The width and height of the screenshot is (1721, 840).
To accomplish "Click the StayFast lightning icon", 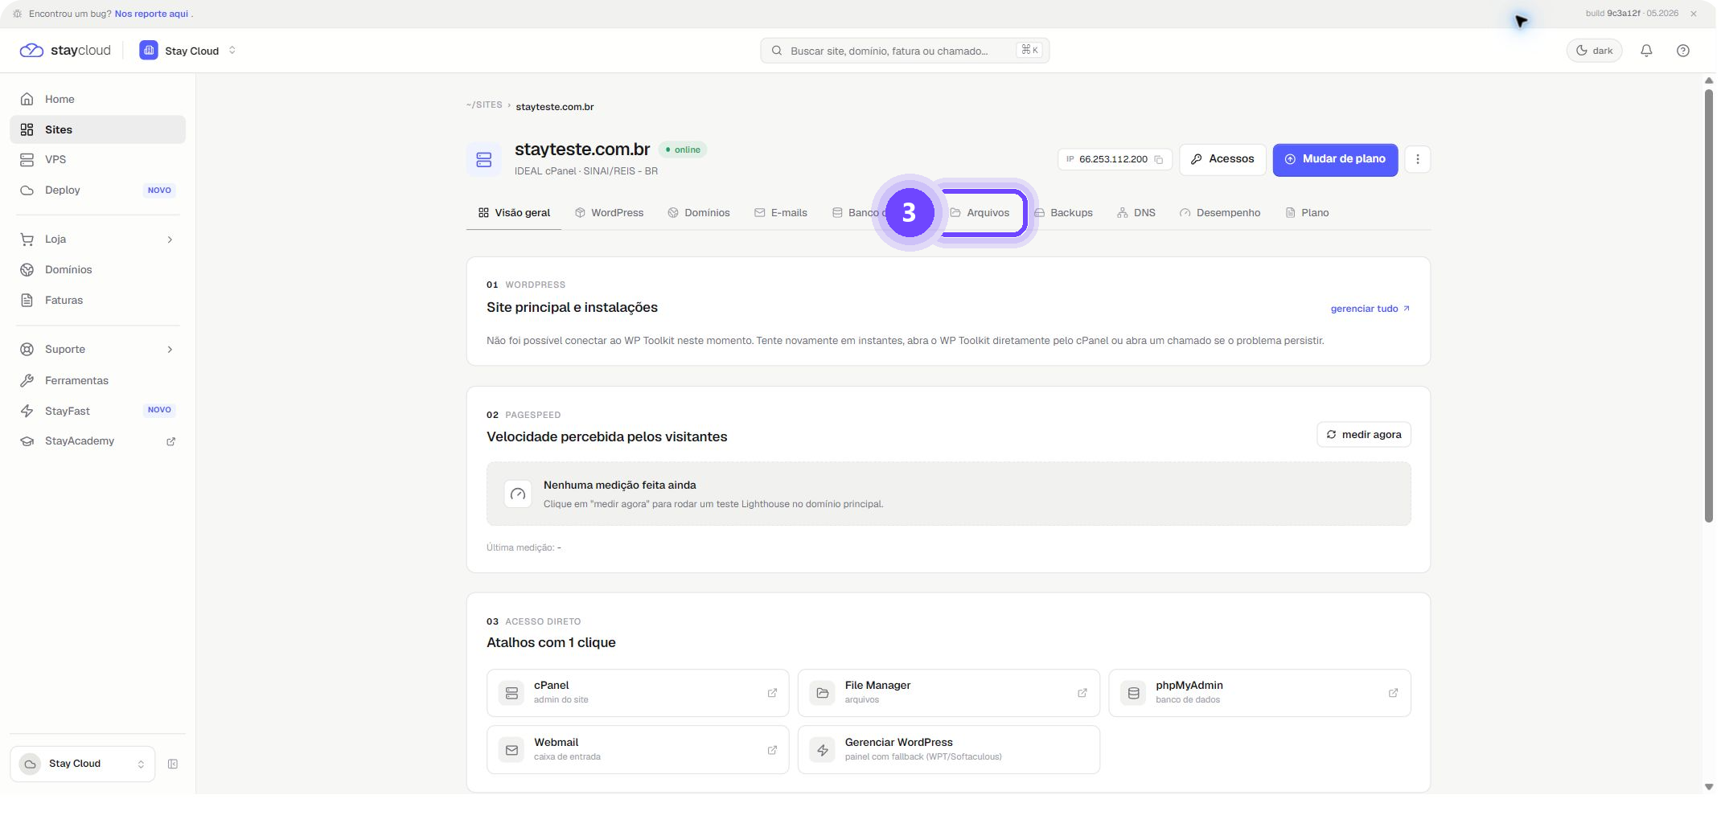I will pyautogui.click(x=27, y=411).
